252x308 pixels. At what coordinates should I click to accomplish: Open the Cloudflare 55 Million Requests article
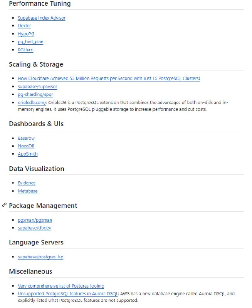[x=109, y=79]
